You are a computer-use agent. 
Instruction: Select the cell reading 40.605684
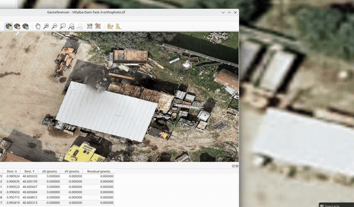click(29, 192)
